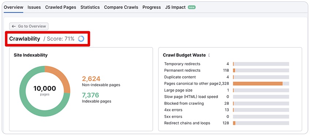Viewport: 310px width, 138px height.
Task: Click the Temporary redirects bar
Action: (261, 64)
